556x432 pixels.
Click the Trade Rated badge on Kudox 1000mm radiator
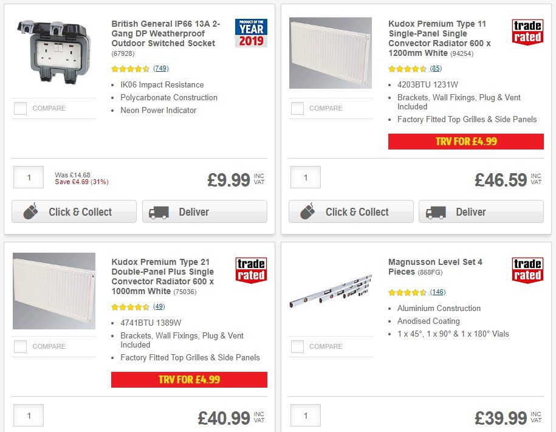coord(251,271)
